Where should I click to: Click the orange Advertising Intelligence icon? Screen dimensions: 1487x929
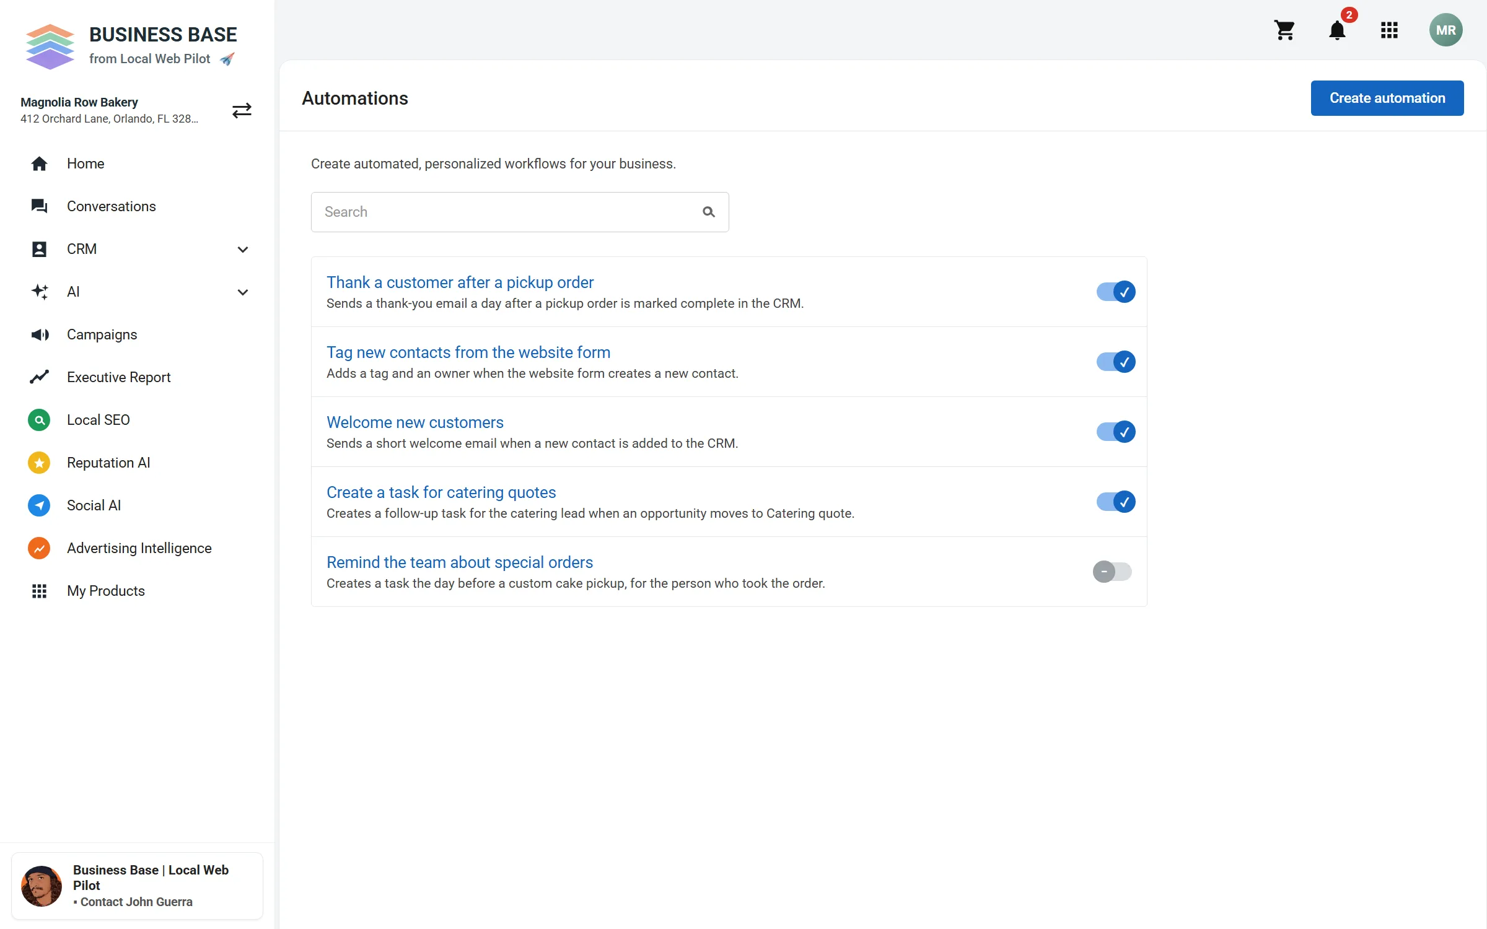39,548
